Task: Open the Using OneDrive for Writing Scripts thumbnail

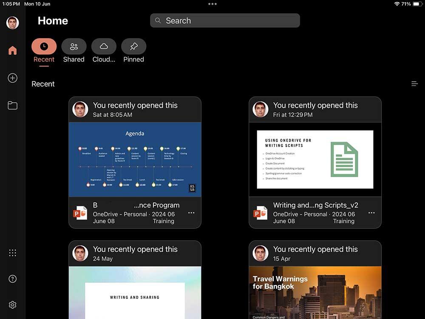Action: (315, 159)
